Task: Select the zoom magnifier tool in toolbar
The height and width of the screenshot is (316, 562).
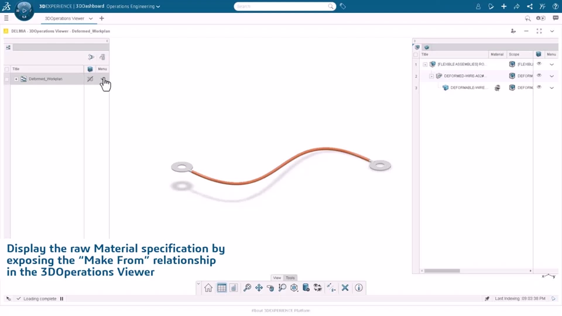Action: (x=247, y=288)
